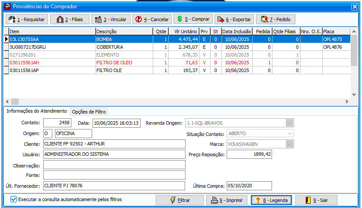Select red item 030115561AH
Screen dimensions: 362x208
(x=177, y=63)
